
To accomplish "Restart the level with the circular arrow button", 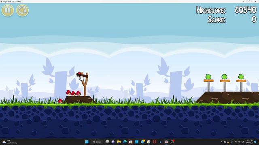I will 23,10.
